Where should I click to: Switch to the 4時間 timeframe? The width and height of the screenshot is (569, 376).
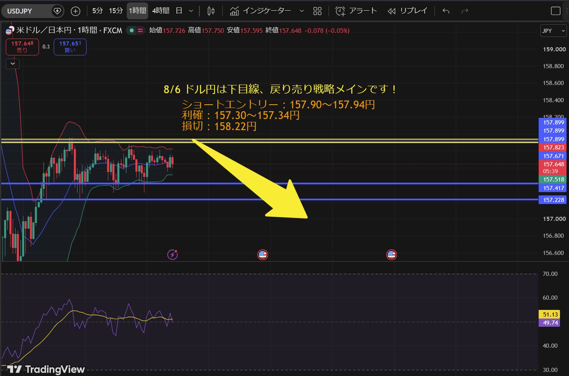[161, 11]
